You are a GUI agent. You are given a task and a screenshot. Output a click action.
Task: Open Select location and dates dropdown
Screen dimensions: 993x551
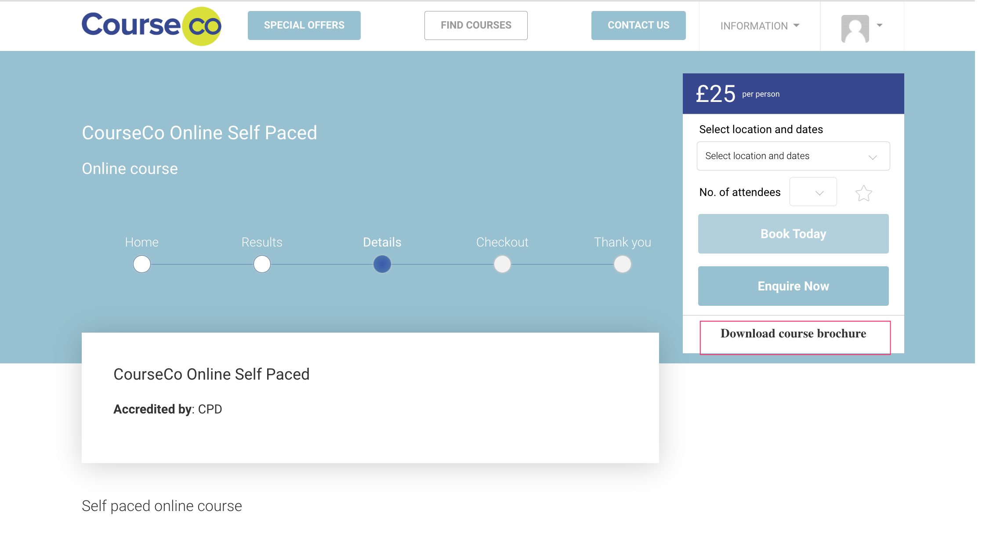tap(793, 156)
